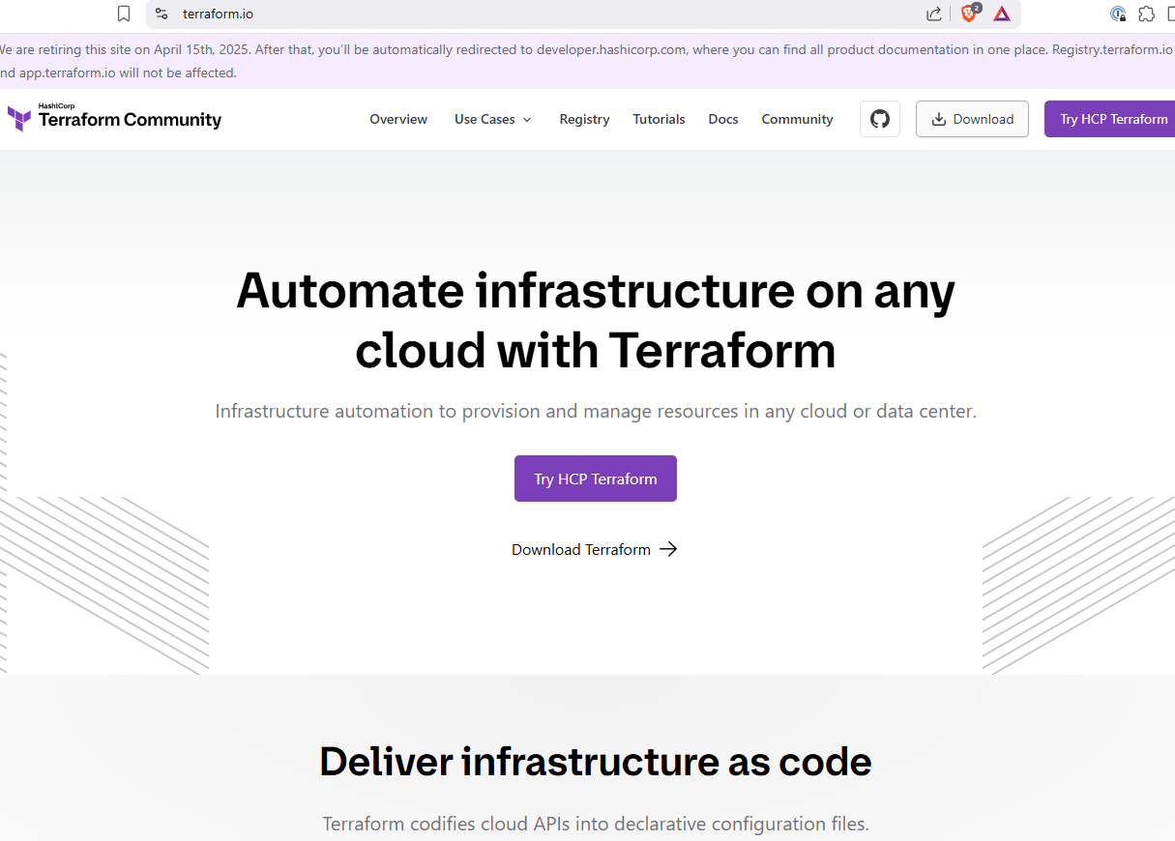
Task: Click the 'Infrastructure automation to provision' subtitle
Action: (596, 411)
